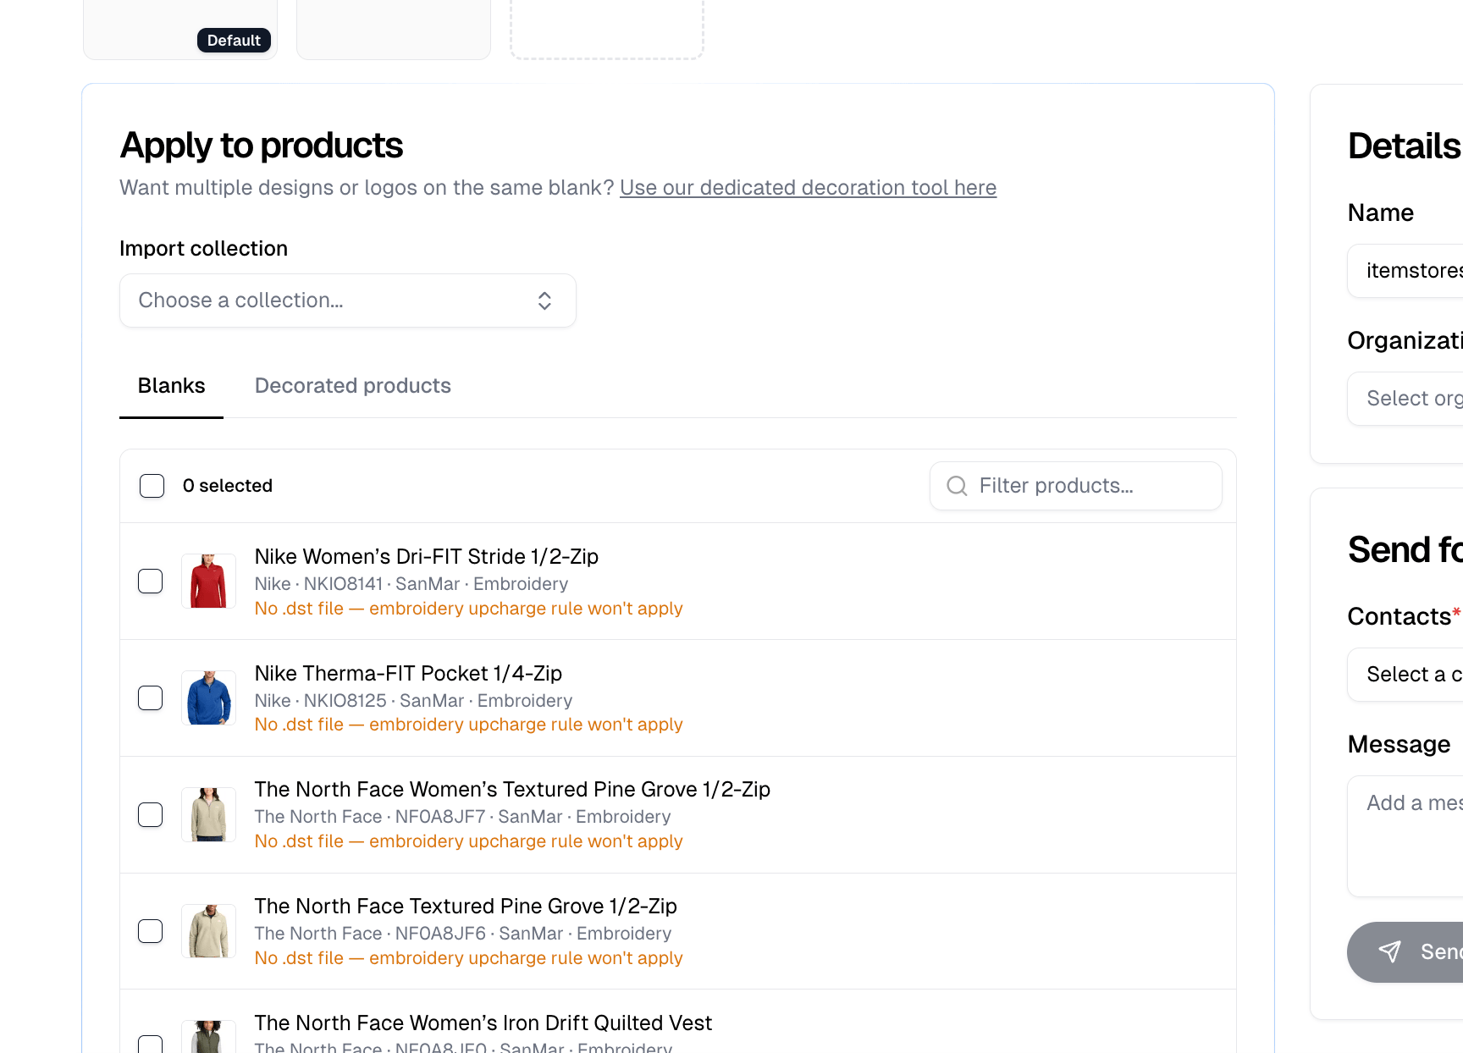Switch to the Blanks tab
This screenshot has height=1053, width=1463.
(171, 386)
